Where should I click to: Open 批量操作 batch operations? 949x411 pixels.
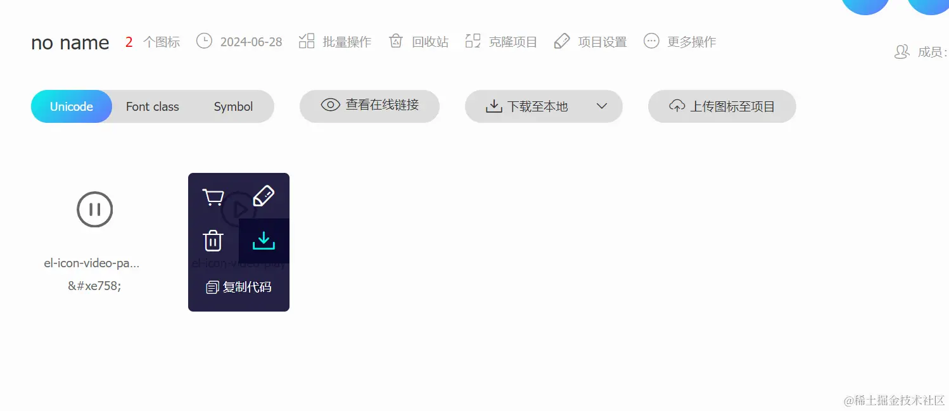pyautogui.click(x=335, y=42)
